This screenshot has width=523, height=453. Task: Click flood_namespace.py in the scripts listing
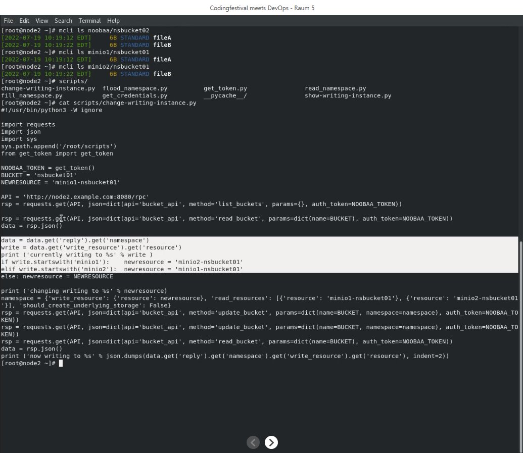click(135, 88)
